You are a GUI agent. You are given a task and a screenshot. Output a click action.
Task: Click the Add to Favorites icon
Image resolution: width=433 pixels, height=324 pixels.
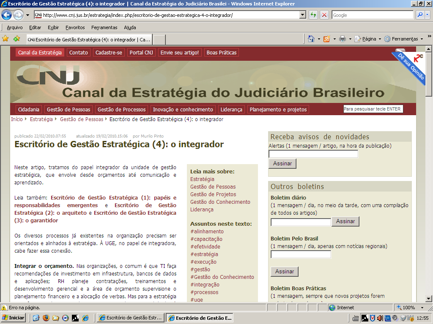coord(16,39)
